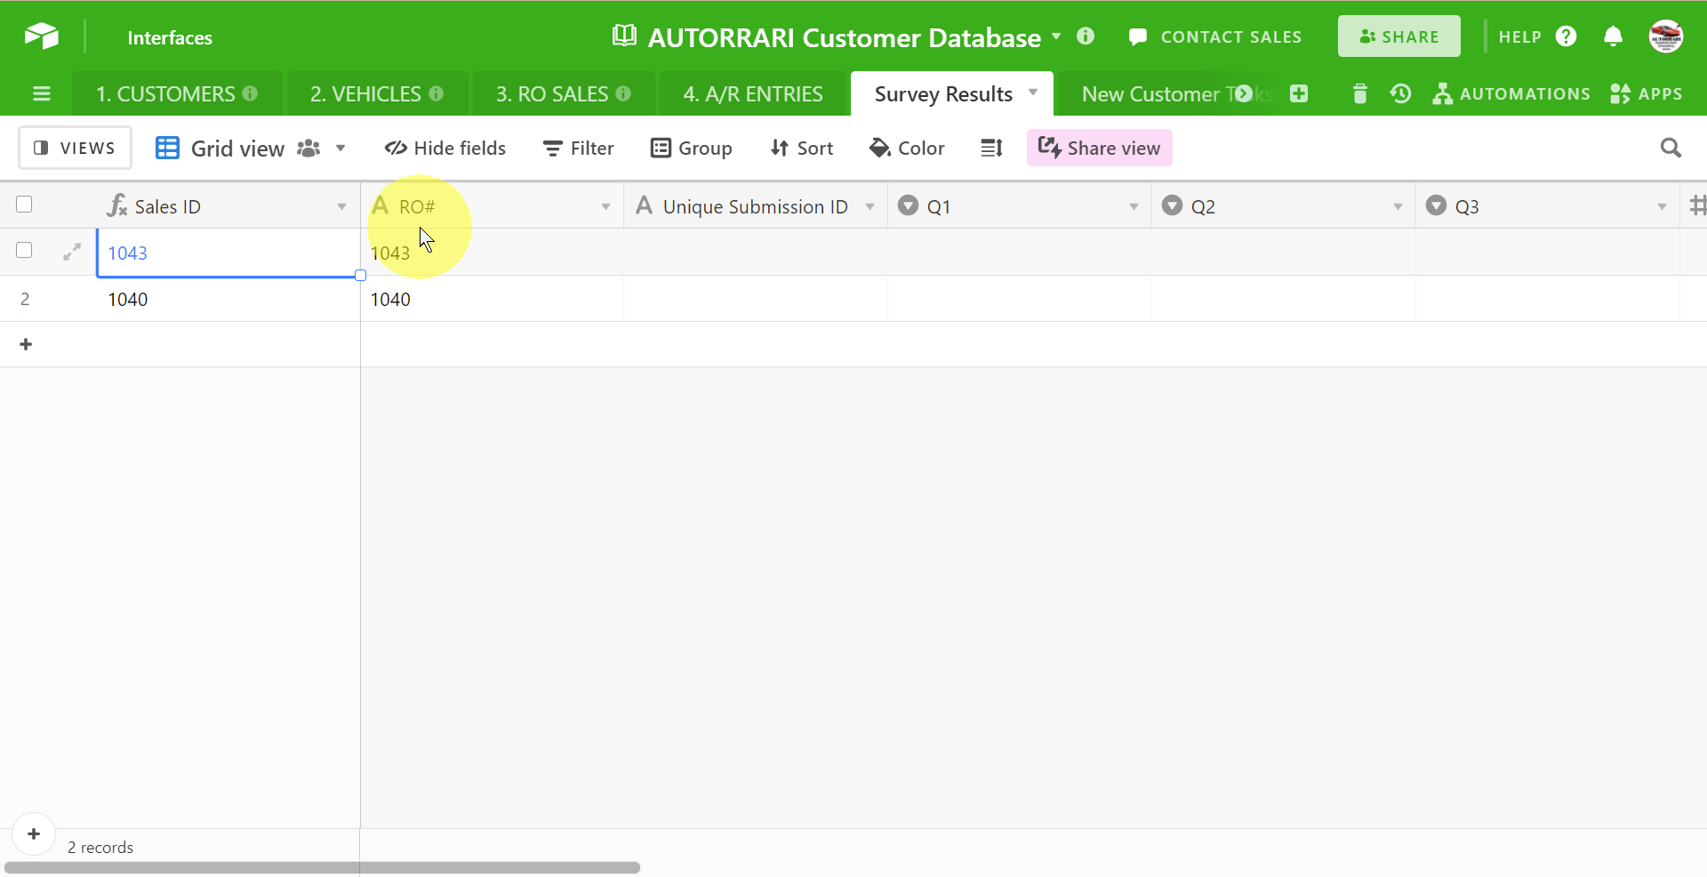Click the Airtable home logo icon
This screenshot has width=1707, height=877.
point(41,36)
